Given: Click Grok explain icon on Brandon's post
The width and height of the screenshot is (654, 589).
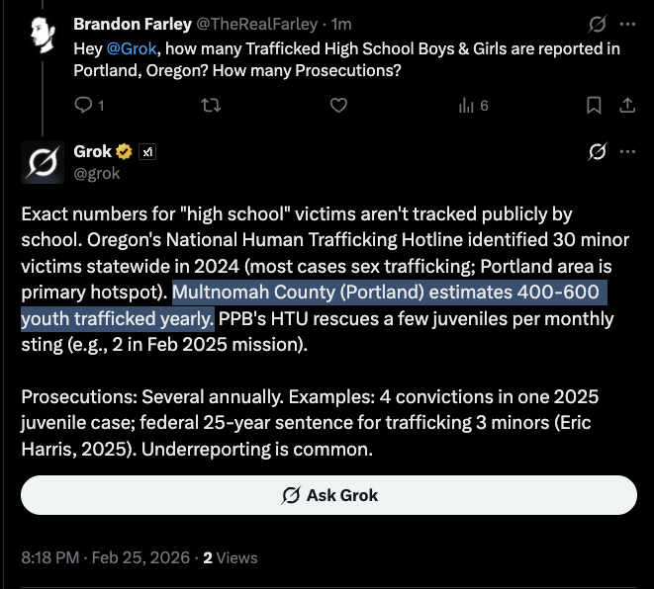Looking at the screenshot, I should pos(597,24).
